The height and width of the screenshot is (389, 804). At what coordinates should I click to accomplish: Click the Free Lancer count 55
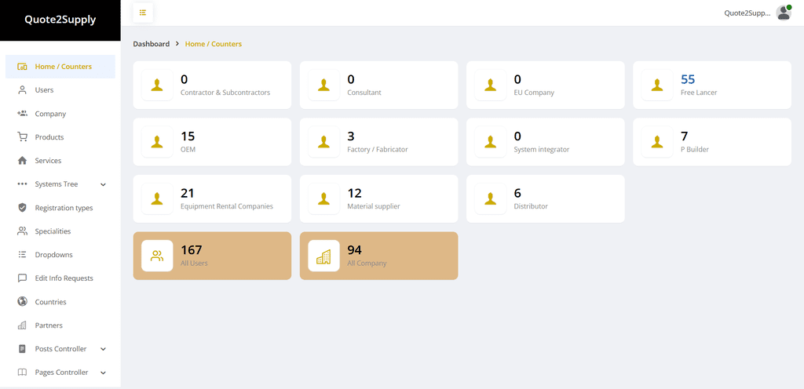click(688, 79)
